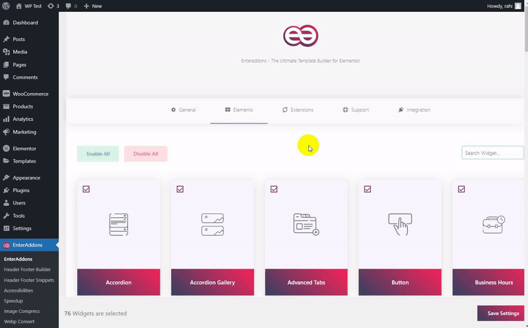
Task: Open the WordPress logo menu
Action: coord(7,5)
